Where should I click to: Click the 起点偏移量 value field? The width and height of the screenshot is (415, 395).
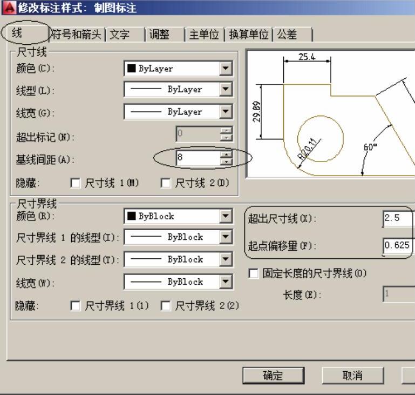398,245
